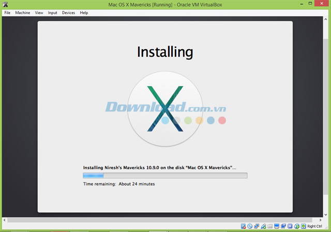Click the VirtualBox app icon in the title bar
Screen dimensions: 331x232
[5, 5]
